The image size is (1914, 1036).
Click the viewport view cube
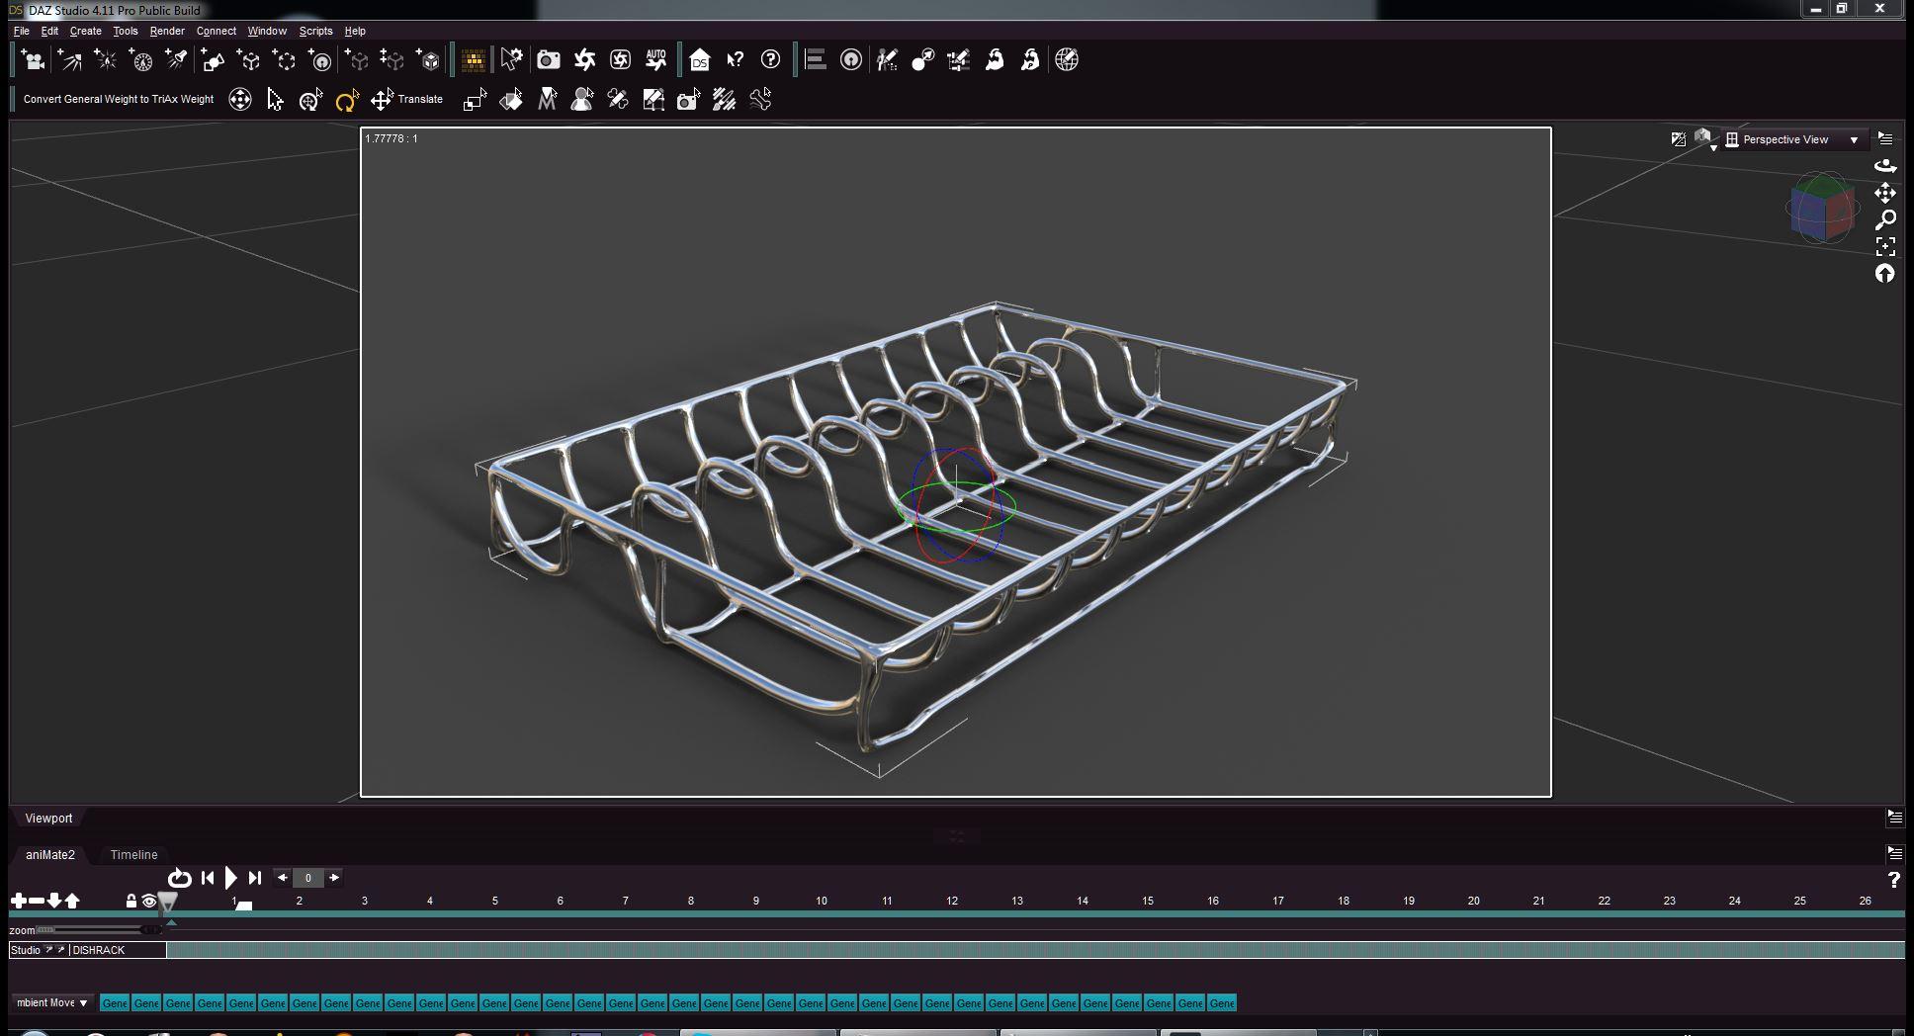[x=1822, y=208]
